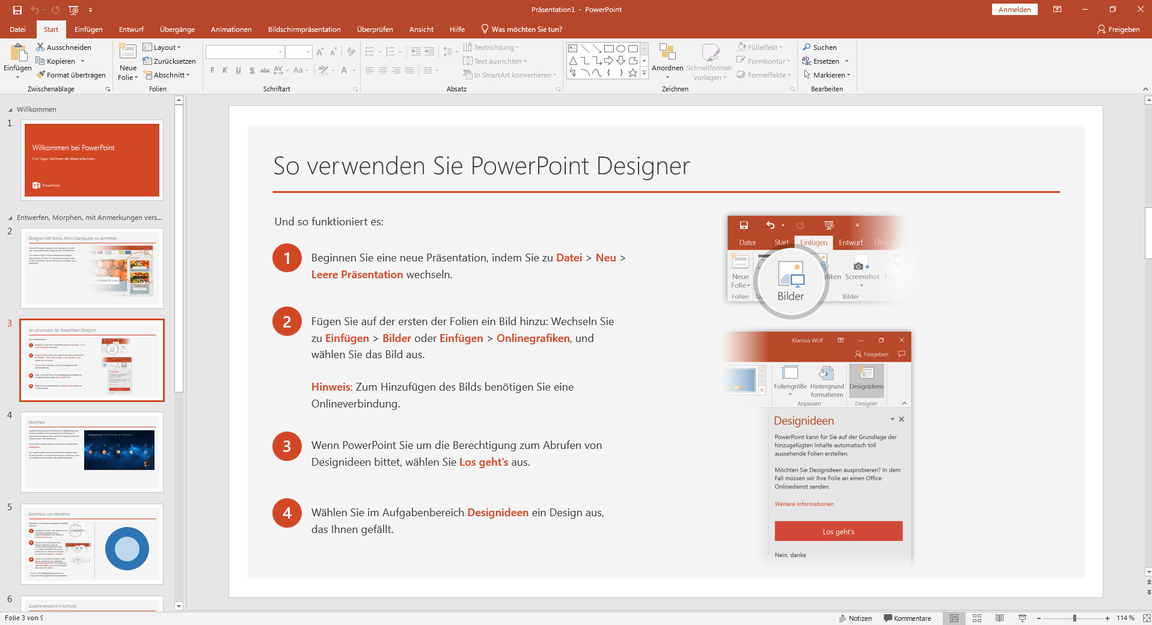
Task: Insert a new slide with Neue Folie
Action: (127, 53)
